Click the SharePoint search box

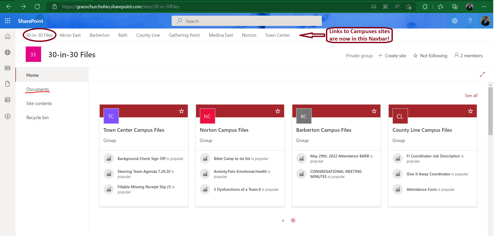tap(247, 21)
